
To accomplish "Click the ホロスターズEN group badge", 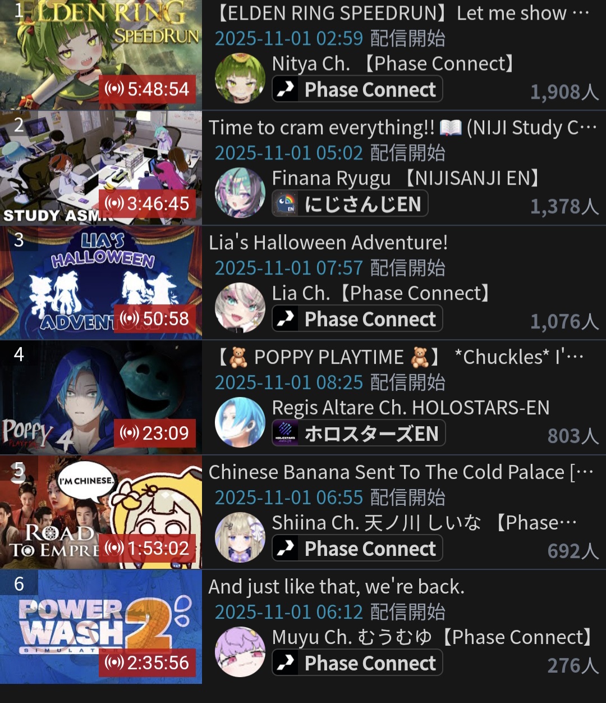I will [x=359, y=433].
